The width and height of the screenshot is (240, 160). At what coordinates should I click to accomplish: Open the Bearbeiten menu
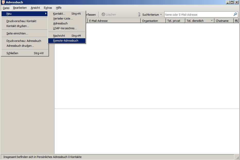point(20,8)
